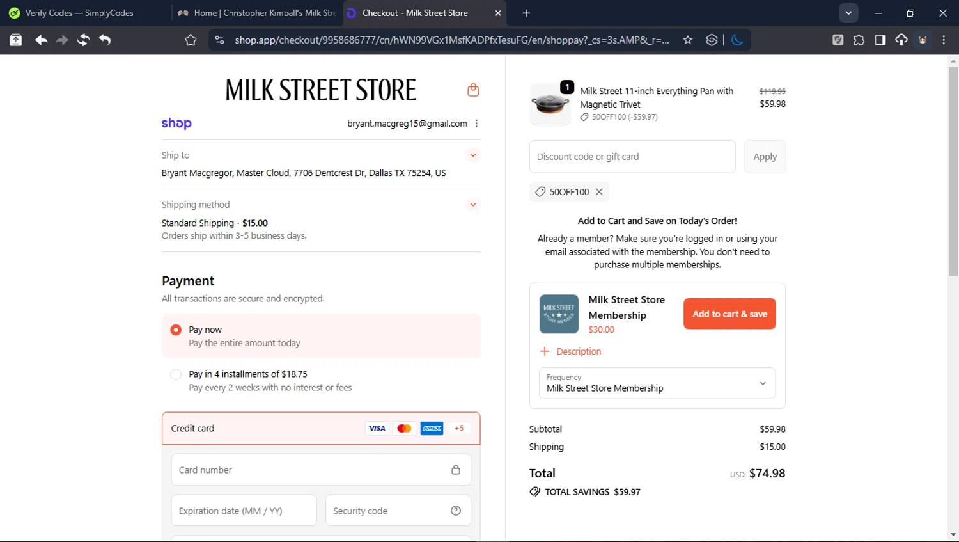Toggle the dark mode moon icon

pyautogui.click(x=737, y=40)
